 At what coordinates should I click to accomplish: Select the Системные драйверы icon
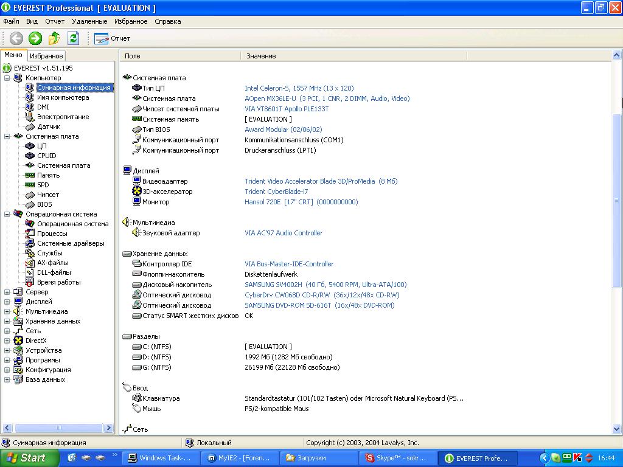(29, 243)
